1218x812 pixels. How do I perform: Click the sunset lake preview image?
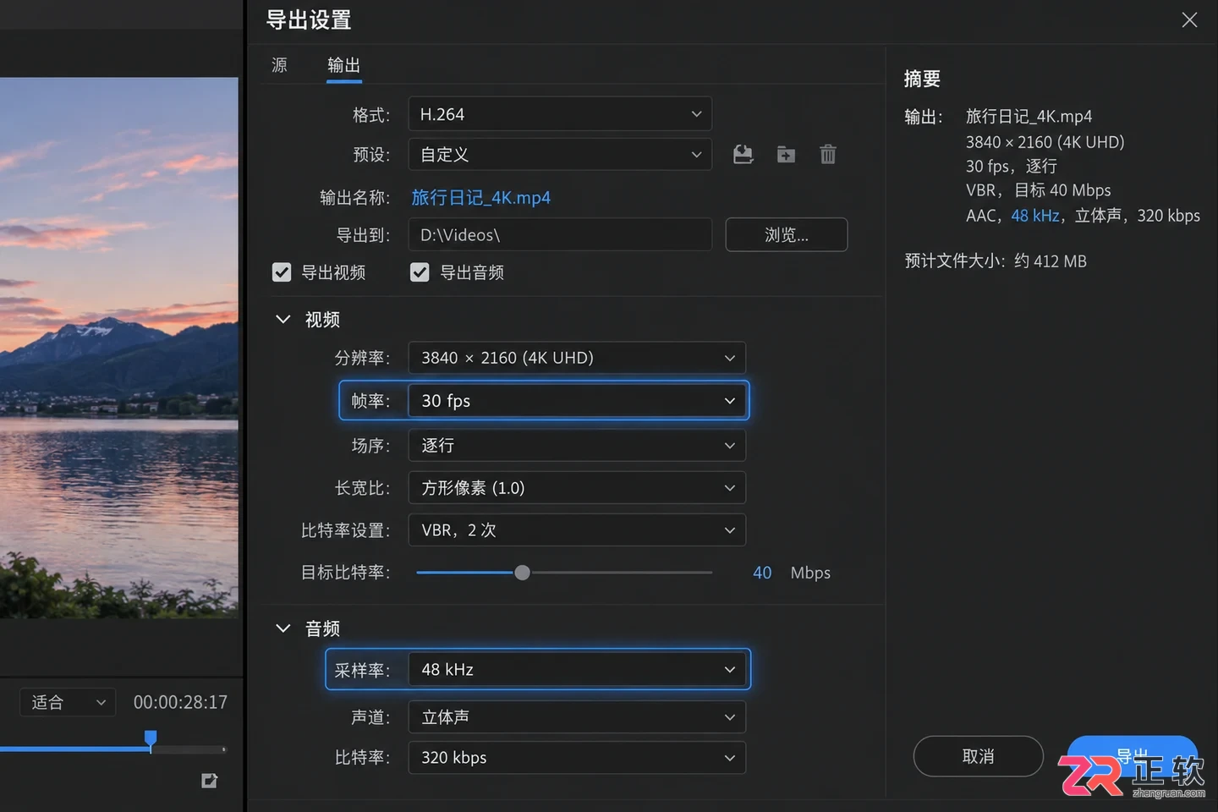pyautogui.click(x=119, y=348)
